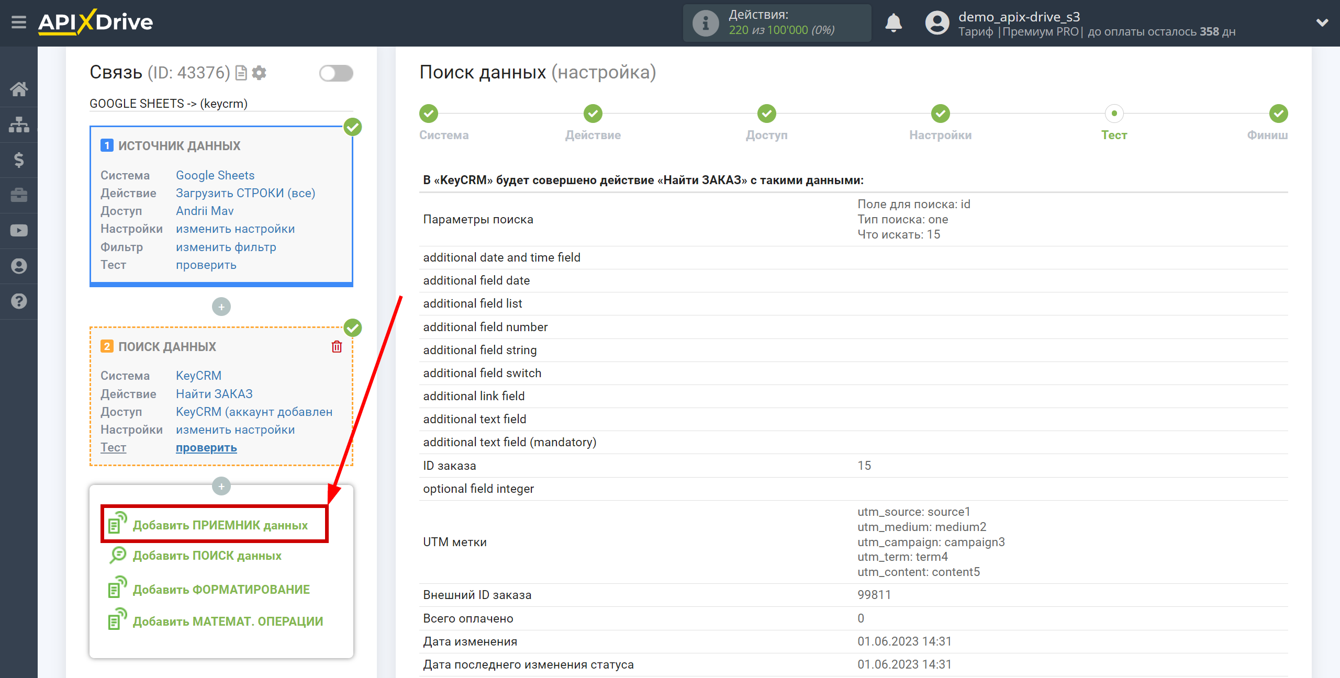This screenshot has height=678, width=1340.
Task: Open help question icon in sidebar
Action: pyautogui.click(x=19, y=301)
